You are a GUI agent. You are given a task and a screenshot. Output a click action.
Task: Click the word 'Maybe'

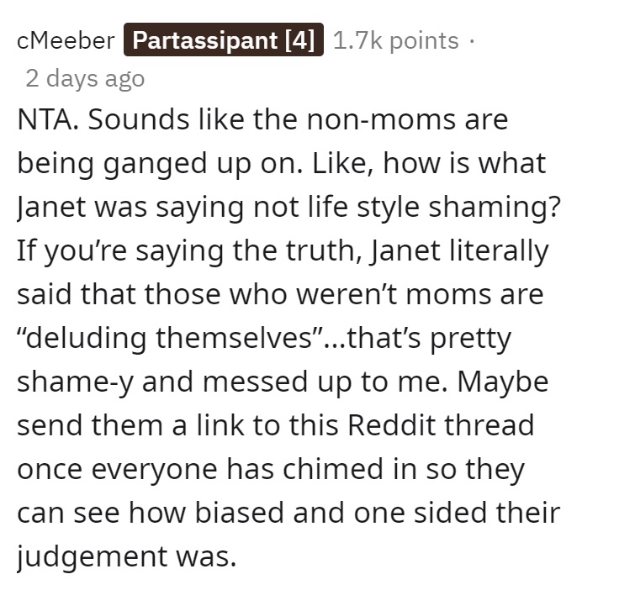503,382
